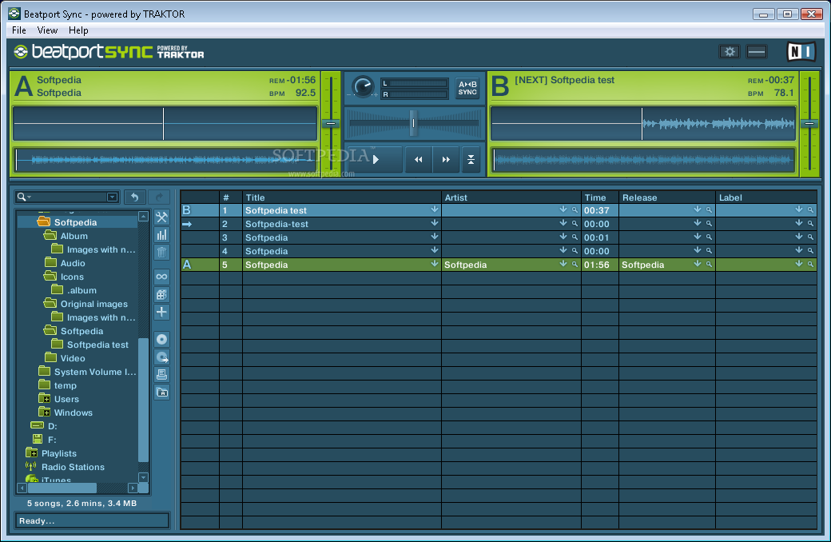The width and height of the screenshot is (831, 542).
Task: Click the NI Native Instruments logo
Action: 801,51
